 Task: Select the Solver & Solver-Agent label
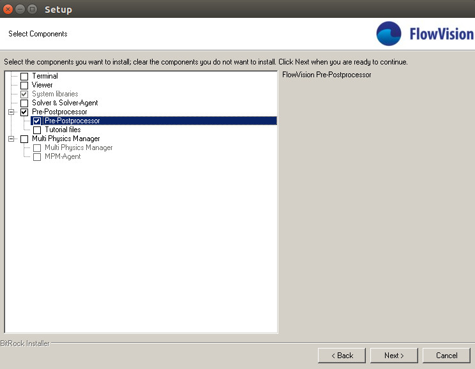click(65, 103)
